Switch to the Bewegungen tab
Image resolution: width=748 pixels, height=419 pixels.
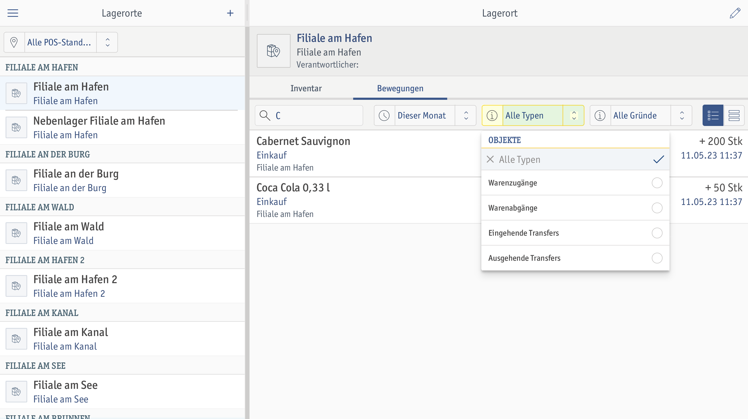pyautogui.click(x=400, y=88)
